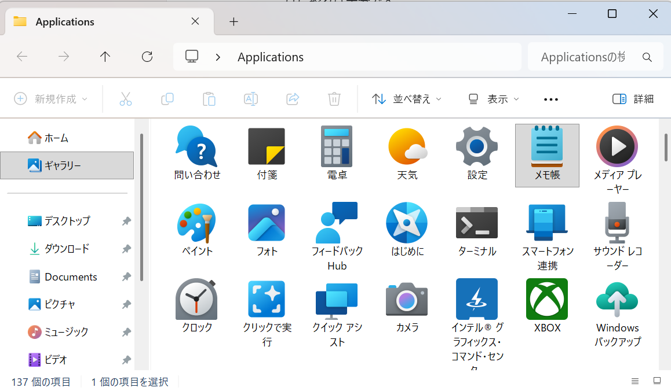This screenshot has height=391, width=671.
Task: Go up one folder level
Action: [105, 57]
